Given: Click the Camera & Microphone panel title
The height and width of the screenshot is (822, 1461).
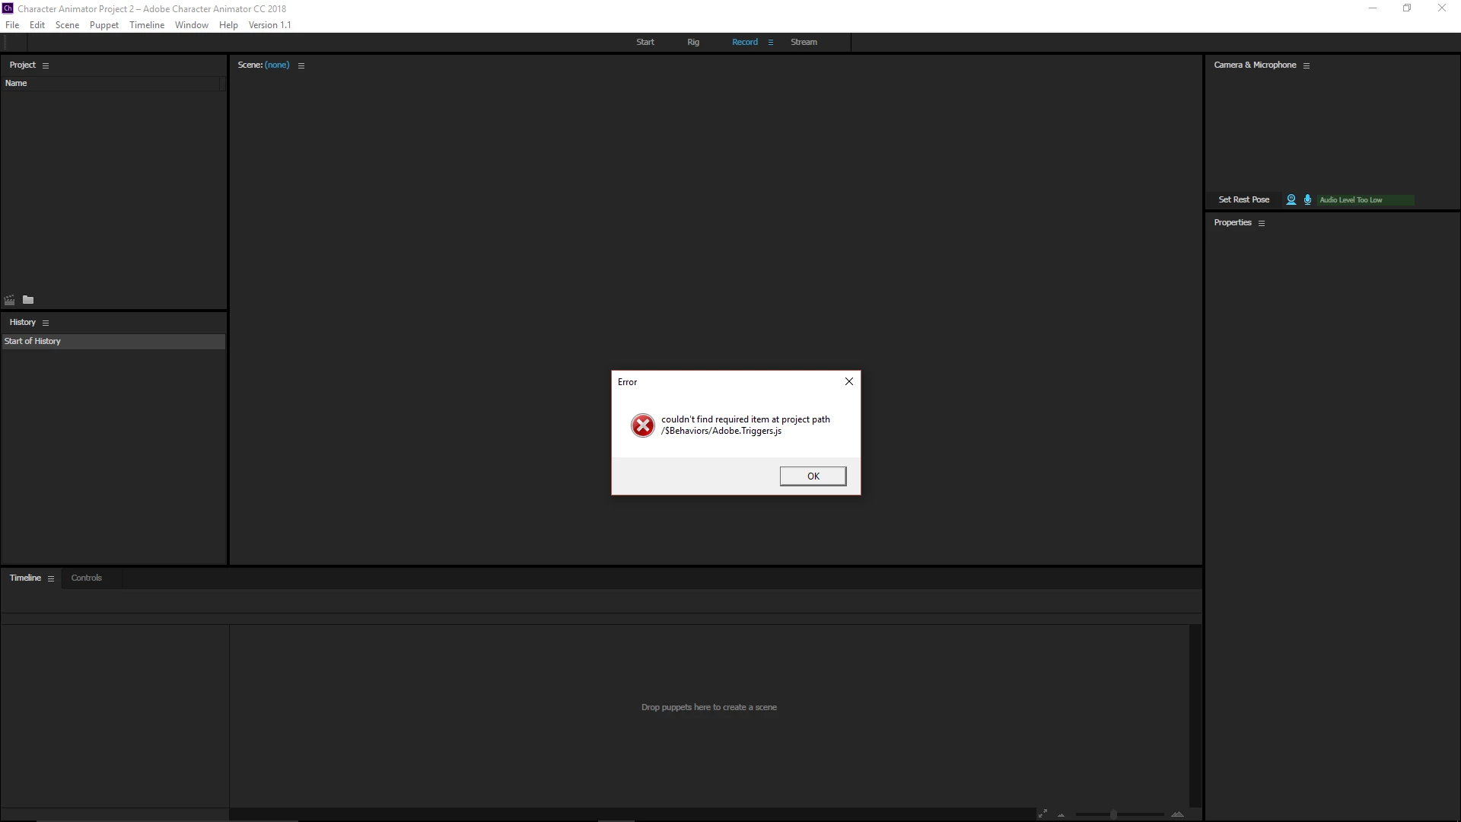Looking at the screenshot, I should pyautogui.click(x=1255, y=65).
